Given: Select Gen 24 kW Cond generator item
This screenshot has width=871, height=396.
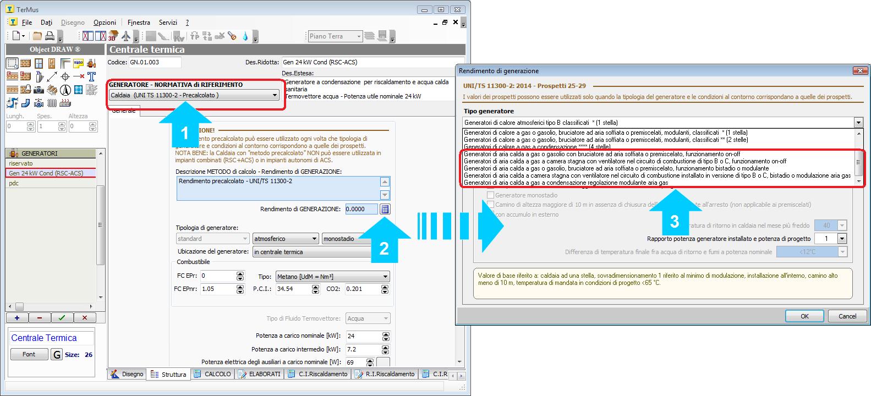Looking at the screenshot, I should pyautogui.click(x=46, y=173).
